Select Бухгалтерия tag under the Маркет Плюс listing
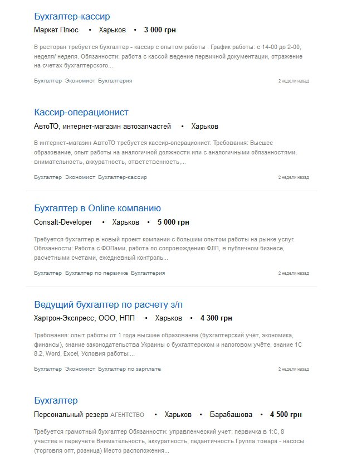This screenshot has height=456, width=347. [115, 81]
